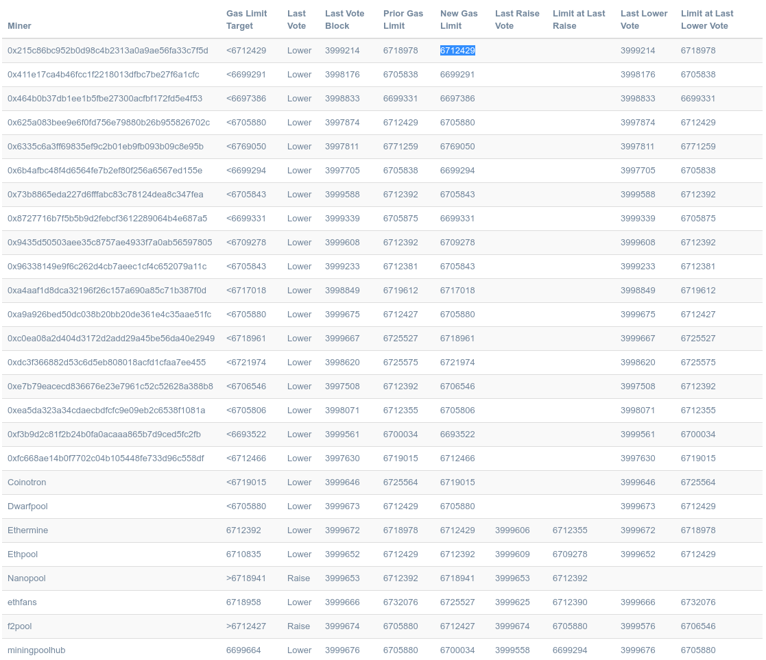Viewport: 766px width, 660px height.
Task: Select miner address 0x215c86bc952b0d98c4b2313a0a9ae56fa33c7f5d
Action: (x=108, y=50)
